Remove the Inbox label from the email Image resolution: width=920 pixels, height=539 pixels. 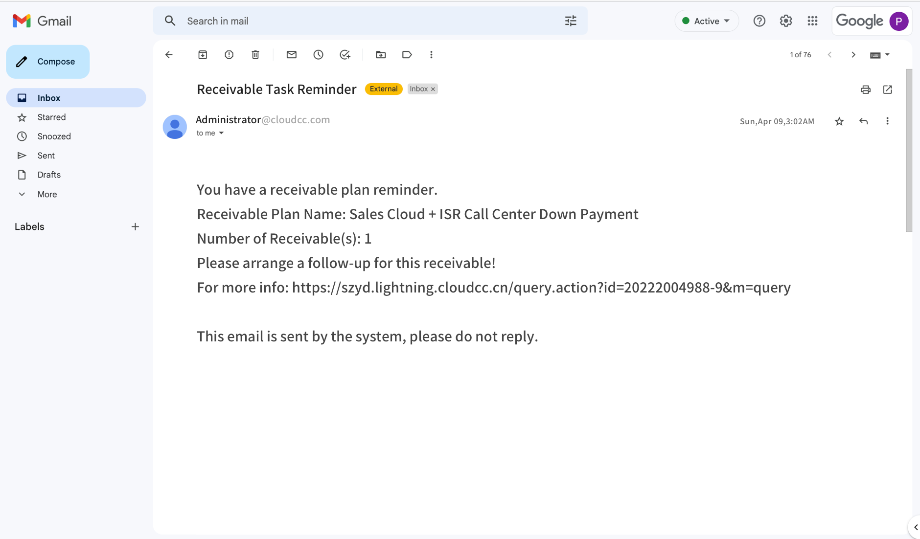[433, 89]
